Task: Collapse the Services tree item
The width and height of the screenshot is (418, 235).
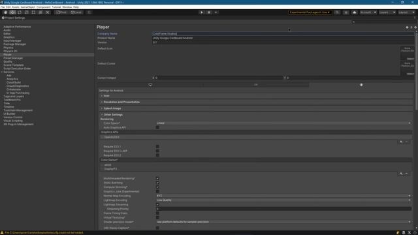Action: click(2, 72)
